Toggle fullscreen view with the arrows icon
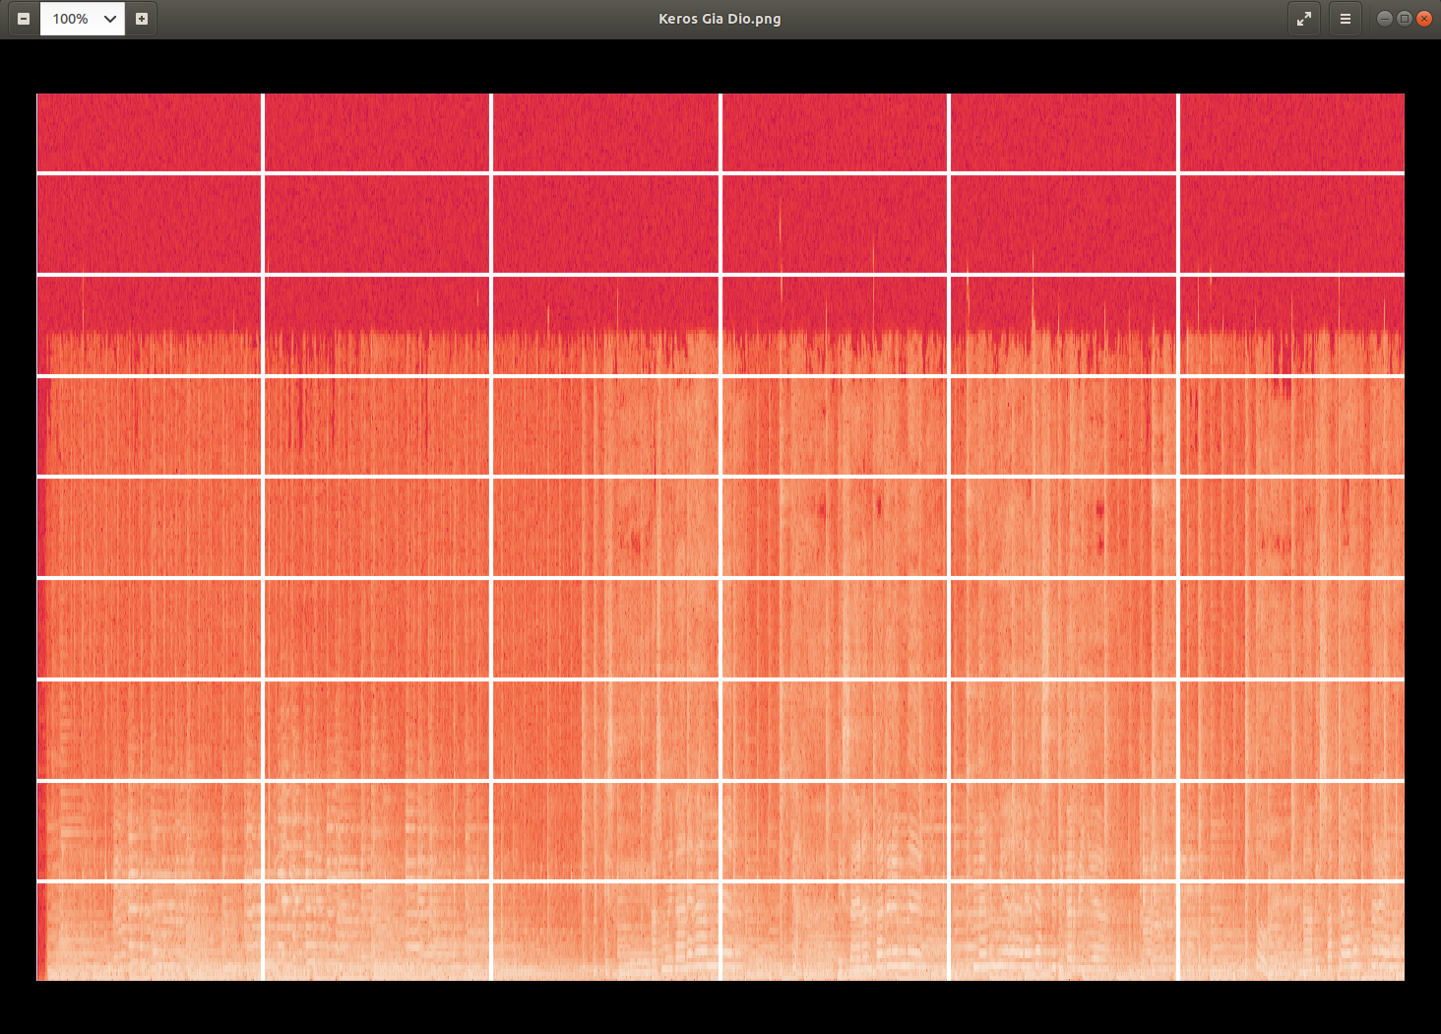The image size is (1441, 1034). [1304, 19]
